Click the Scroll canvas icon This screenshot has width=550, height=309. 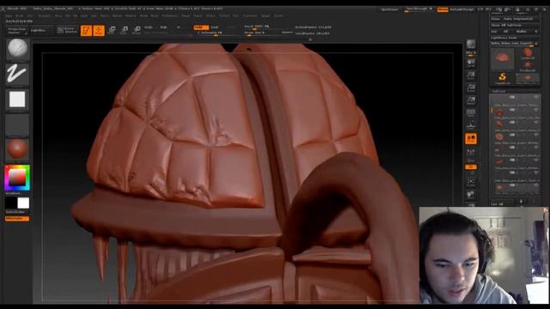pyautogui.click(x=471, y=64)
